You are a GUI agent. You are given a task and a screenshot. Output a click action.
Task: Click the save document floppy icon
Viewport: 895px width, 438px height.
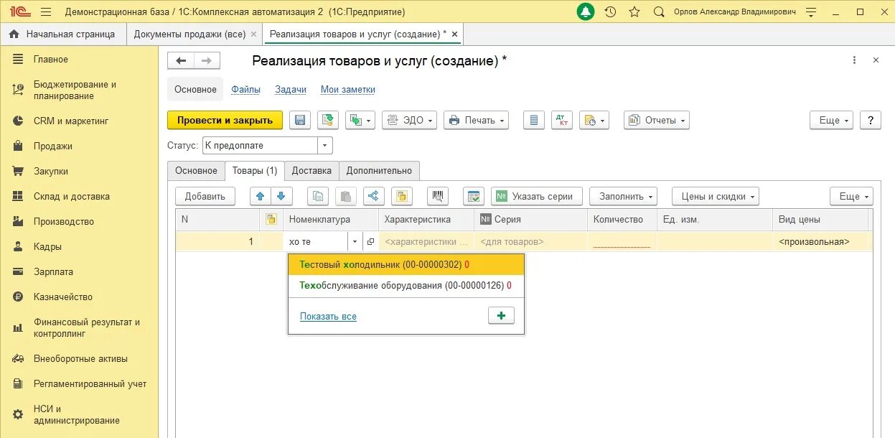click(300, 121)
